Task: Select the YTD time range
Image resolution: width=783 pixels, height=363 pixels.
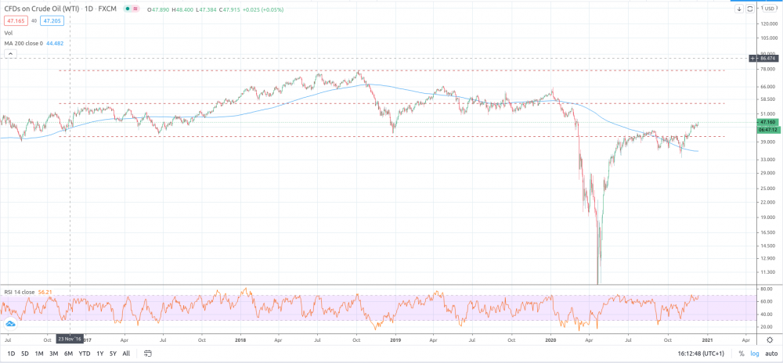Action: pyautogui.click(x=85, y=354)
